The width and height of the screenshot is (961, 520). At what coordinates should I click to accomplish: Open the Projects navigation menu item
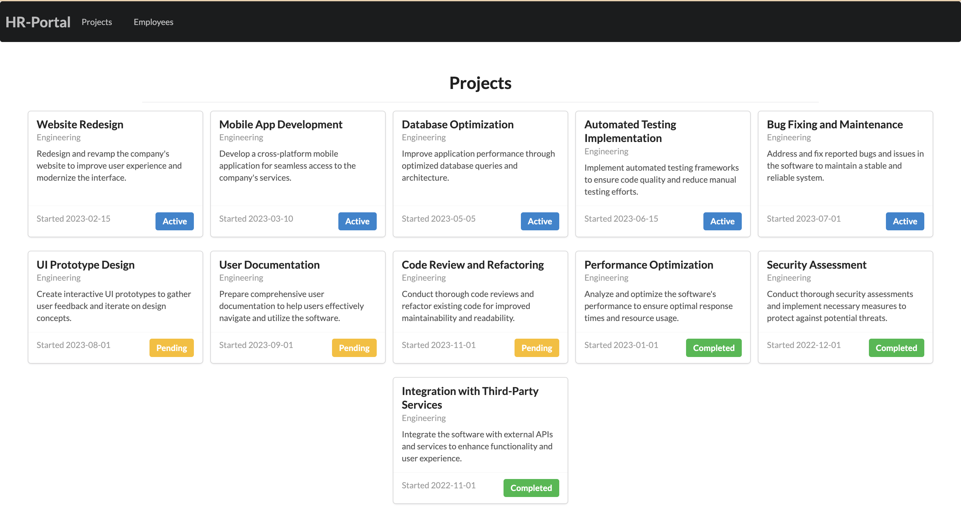[x=97, y=21]
